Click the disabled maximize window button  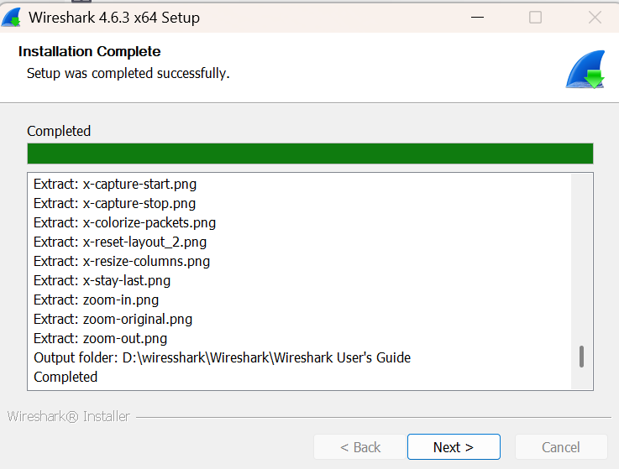point(535,18)
